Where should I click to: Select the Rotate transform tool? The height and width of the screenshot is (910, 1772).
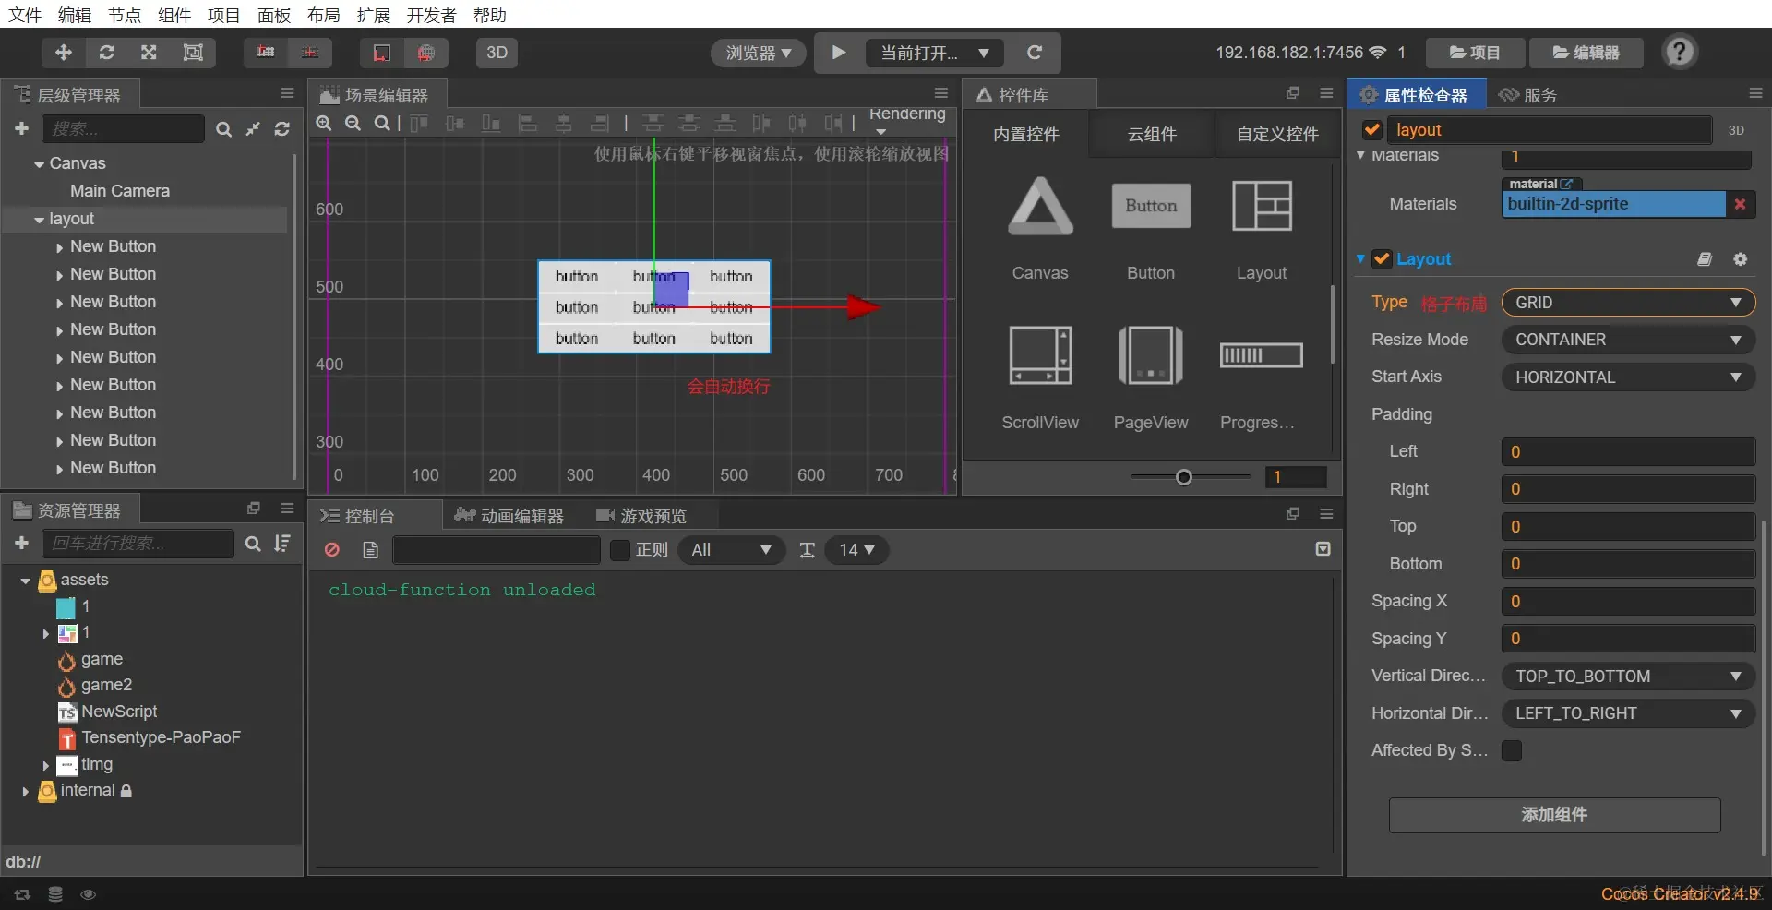pyautogui.click(x=107, y=53)
